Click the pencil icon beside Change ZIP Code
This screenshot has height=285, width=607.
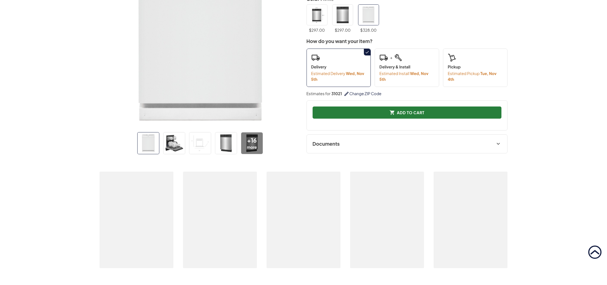(346, 94)
